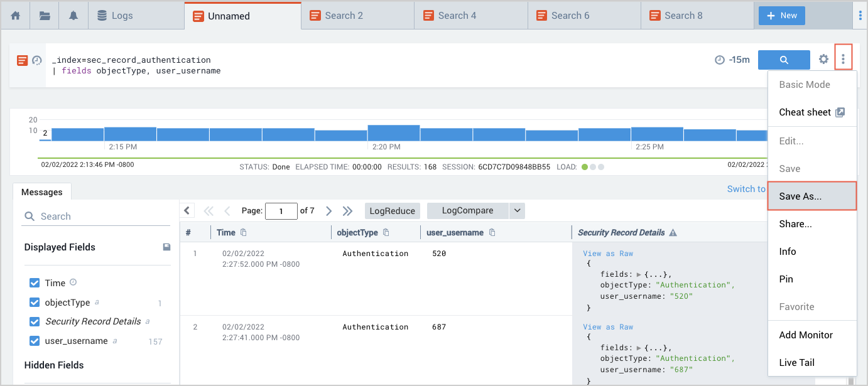Viewport: 868px width, 386px height.
Task: Click the page number input field
Action: [x=281, y=211]
